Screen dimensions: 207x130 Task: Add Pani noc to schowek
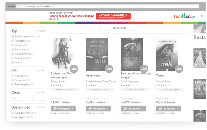pyautogui.click(x=130, y=113)
